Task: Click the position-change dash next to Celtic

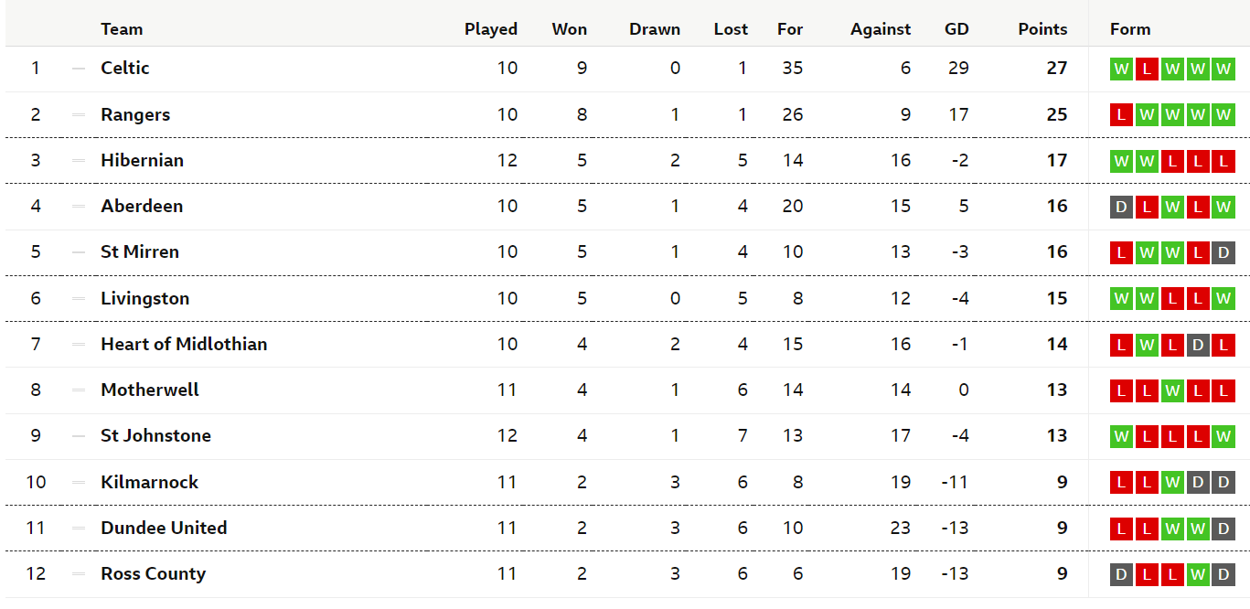Action: pos(79,69)
